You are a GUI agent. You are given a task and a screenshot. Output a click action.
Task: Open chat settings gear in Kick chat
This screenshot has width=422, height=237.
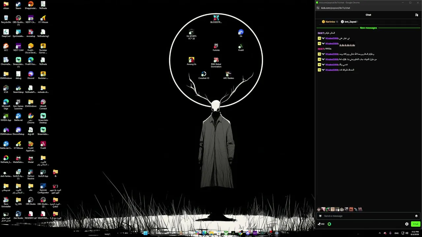(x=407, y=224)
